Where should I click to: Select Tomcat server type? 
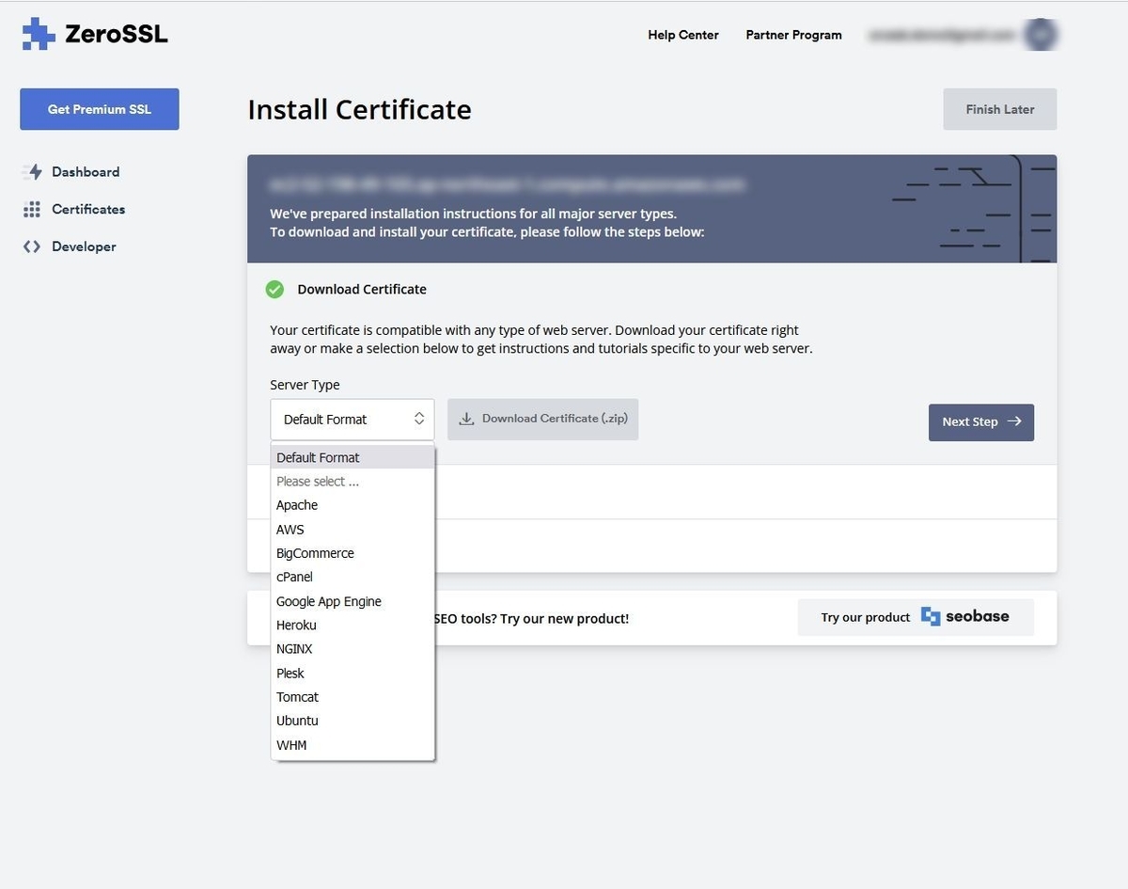tap(352, 697)
